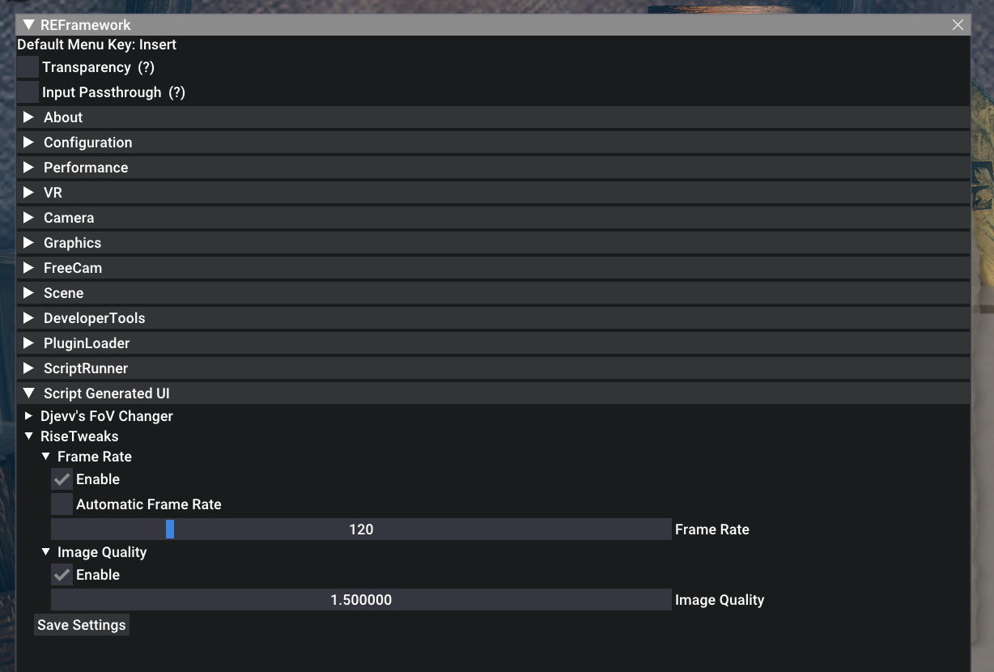Expand the About section
The image size is (994, 672).
pyautogui.click(x=493, y=117)
